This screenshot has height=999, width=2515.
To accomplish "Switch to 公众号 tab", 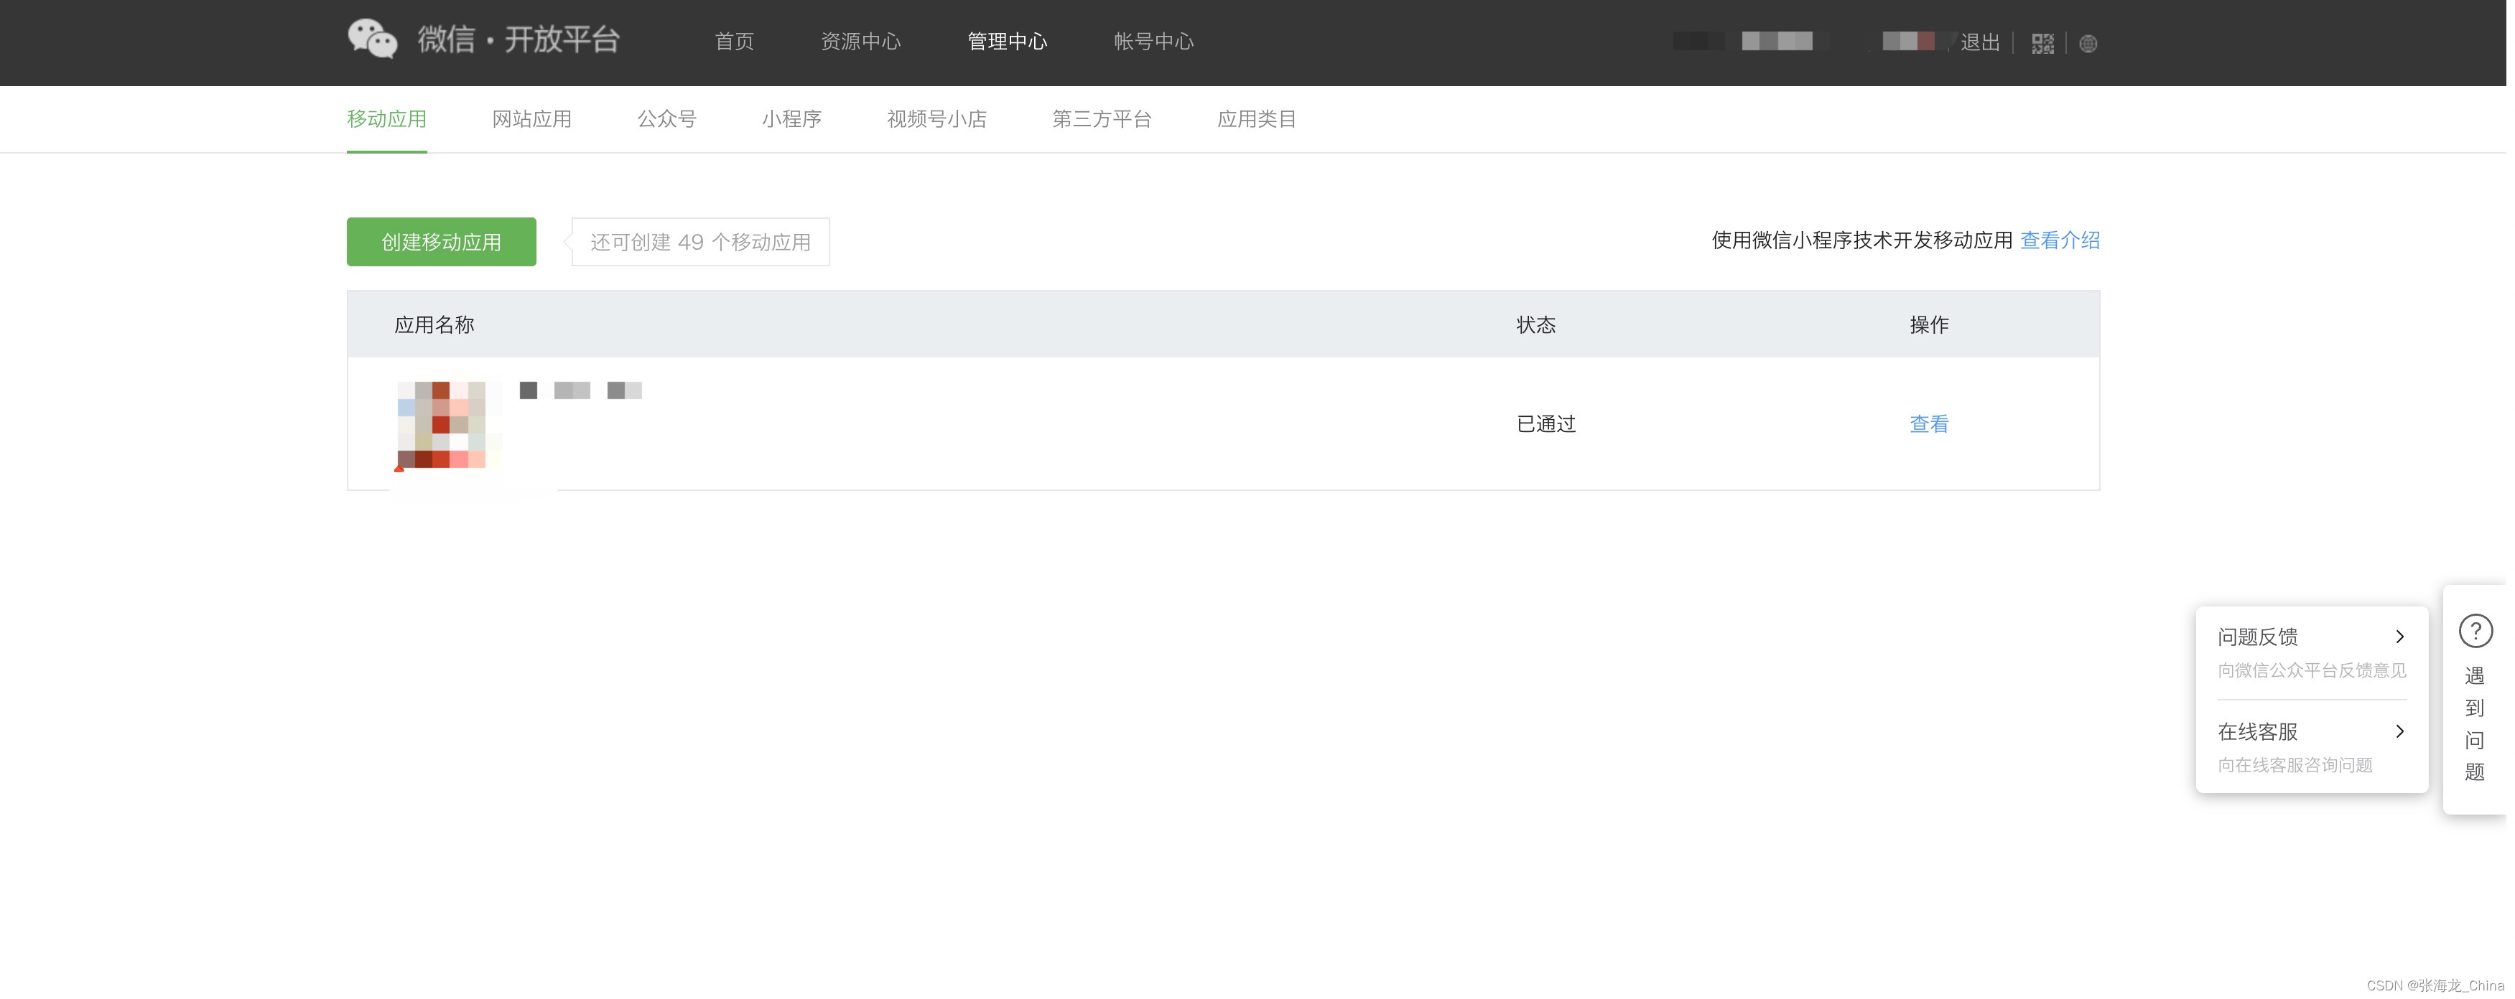I will pyautogui.click(x=666, y=119).
